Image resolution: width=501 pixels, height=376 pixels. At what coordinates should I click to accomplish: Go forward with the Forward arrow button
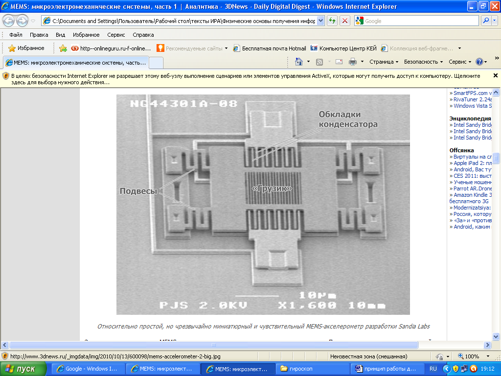pyautogui.click(x=22, y=21)
